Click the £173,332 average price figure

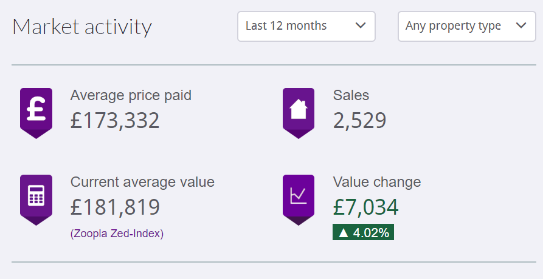[115, 121]
